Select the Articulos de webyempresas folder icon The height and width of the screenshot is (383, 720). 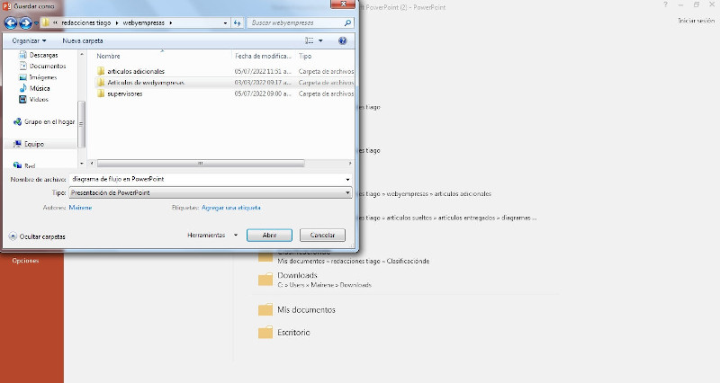click(x=101, y=83)
